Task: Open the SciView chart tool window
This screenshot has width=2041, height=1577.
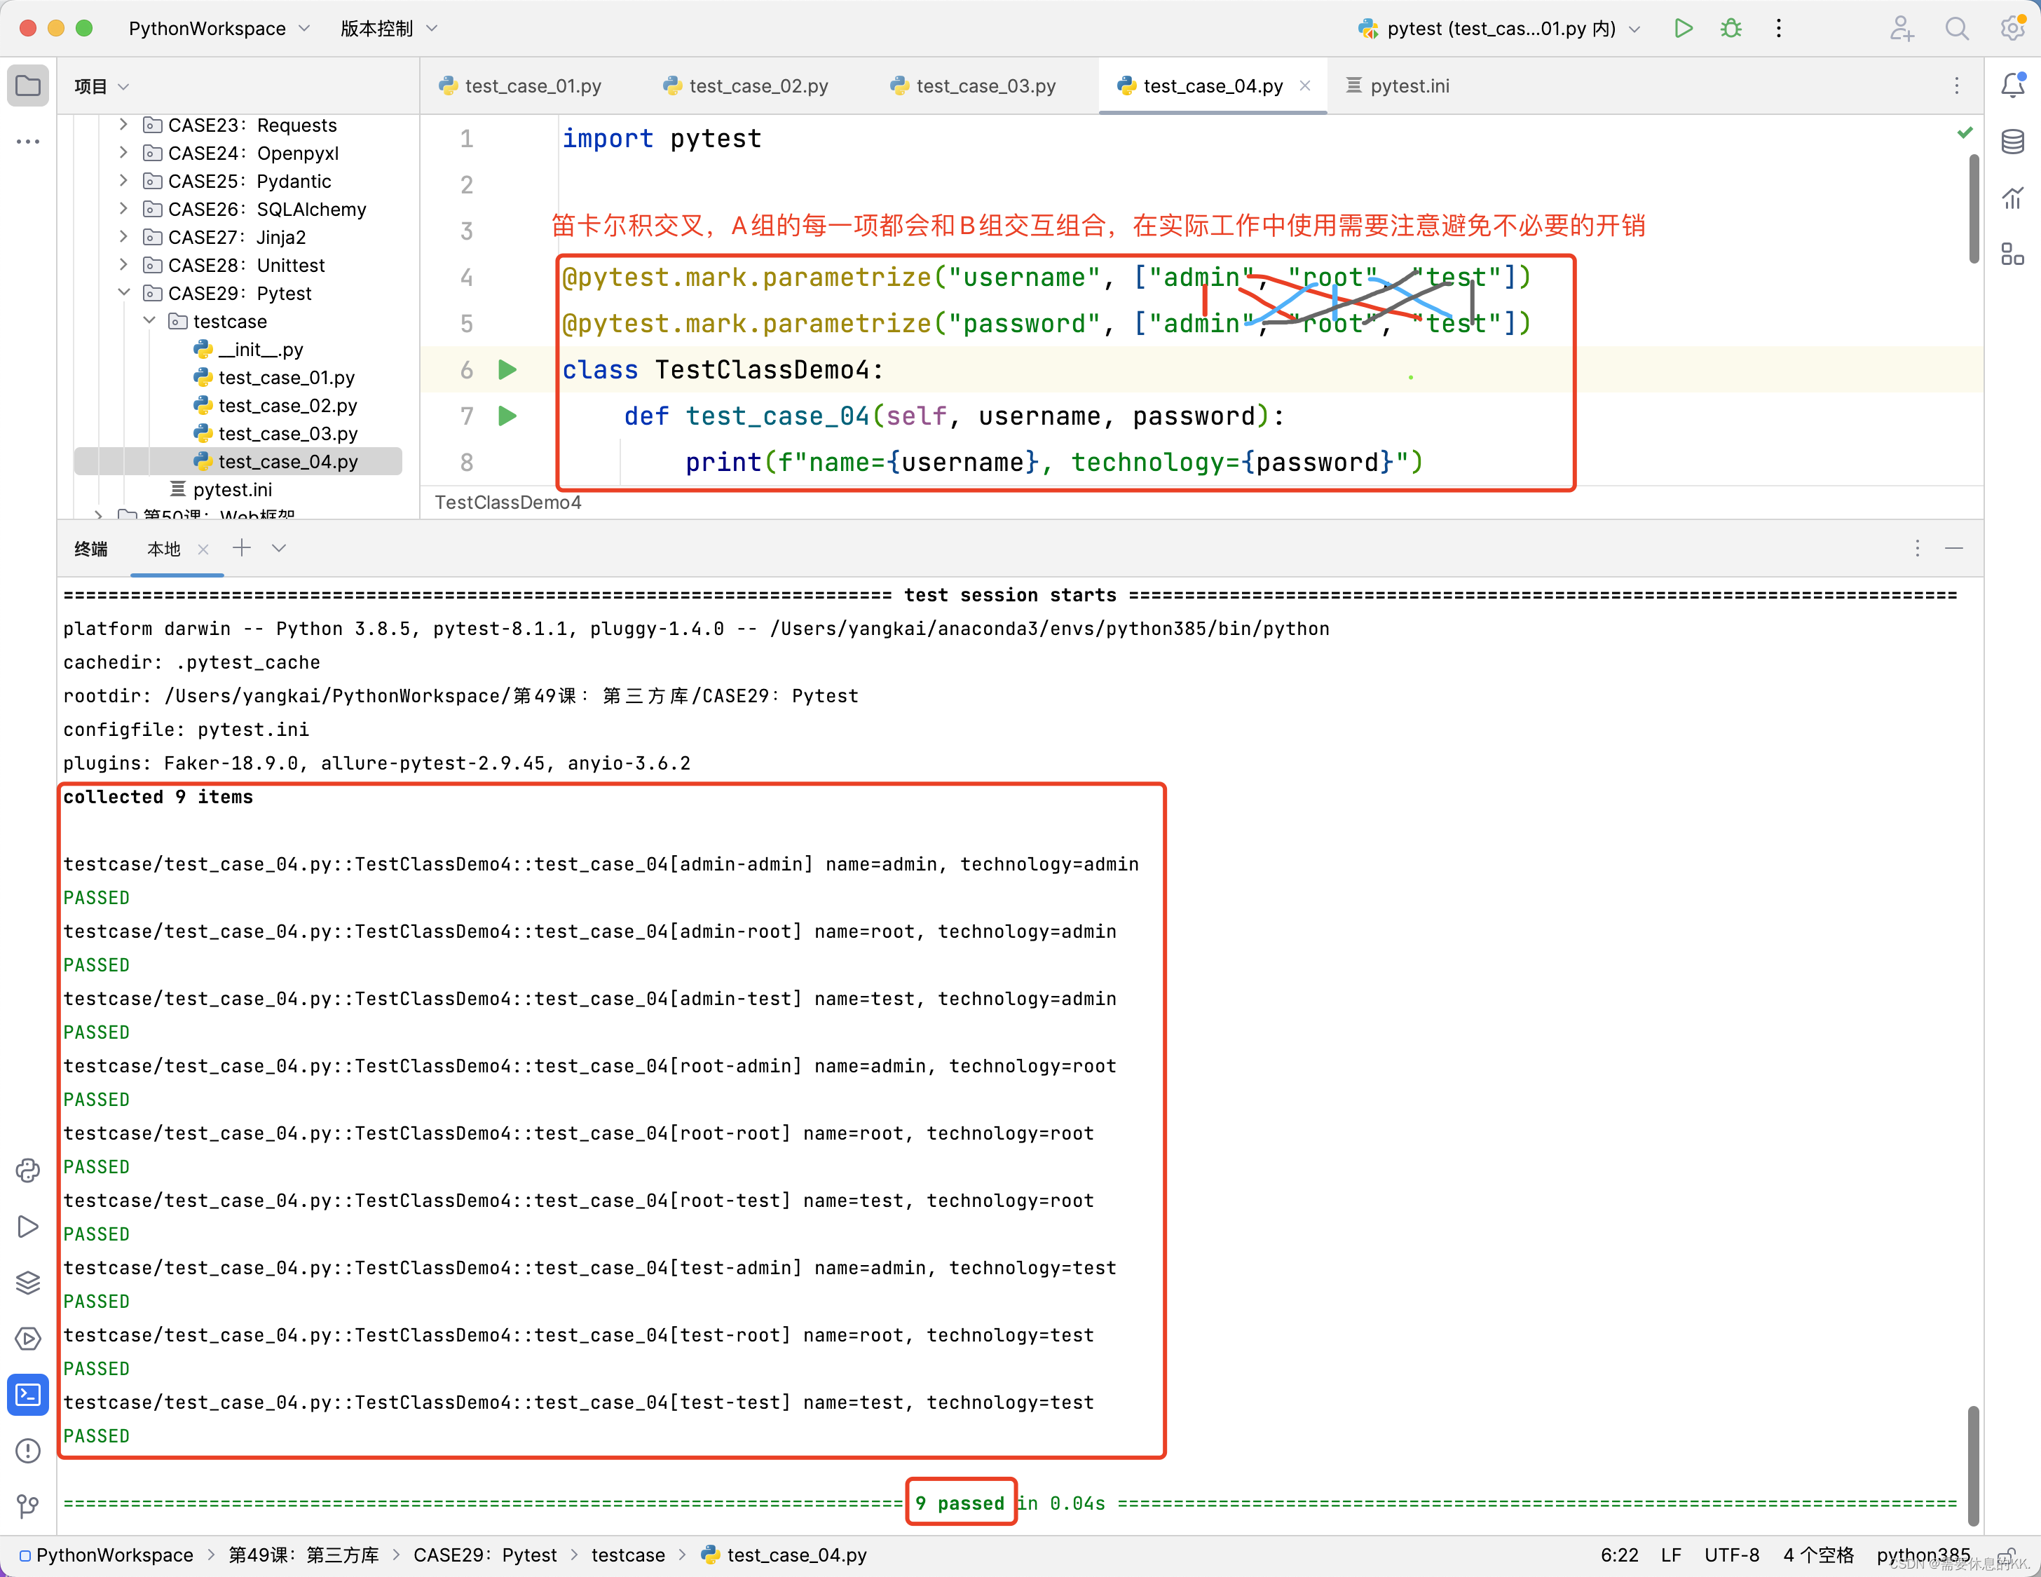Action: click(x=2013, y=198)
